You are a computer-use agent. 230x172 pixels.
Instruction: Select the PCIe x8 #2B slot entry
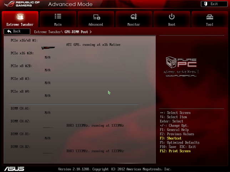pyautogui.click(x=21, y=66)
